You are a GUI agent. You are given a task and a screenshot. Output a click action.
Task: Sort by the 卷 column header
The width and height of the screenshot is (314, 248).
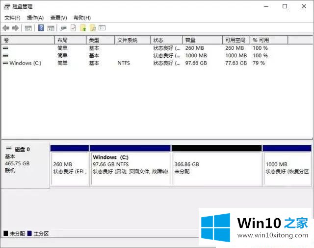[x=28, y=40]
